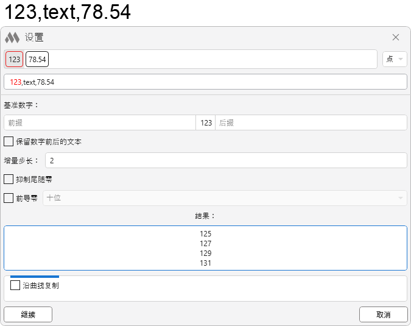Check the 沿曲线复制 option
This screenshot has width=411, height=326.
15,285
